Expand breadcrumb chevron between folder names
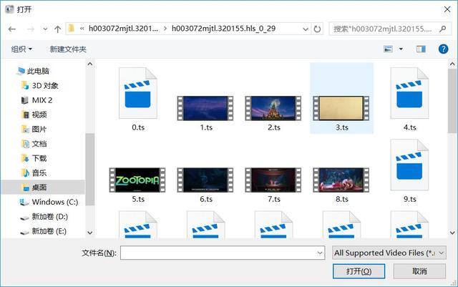Viewport: 458px width, 287px height. [165, 29]
